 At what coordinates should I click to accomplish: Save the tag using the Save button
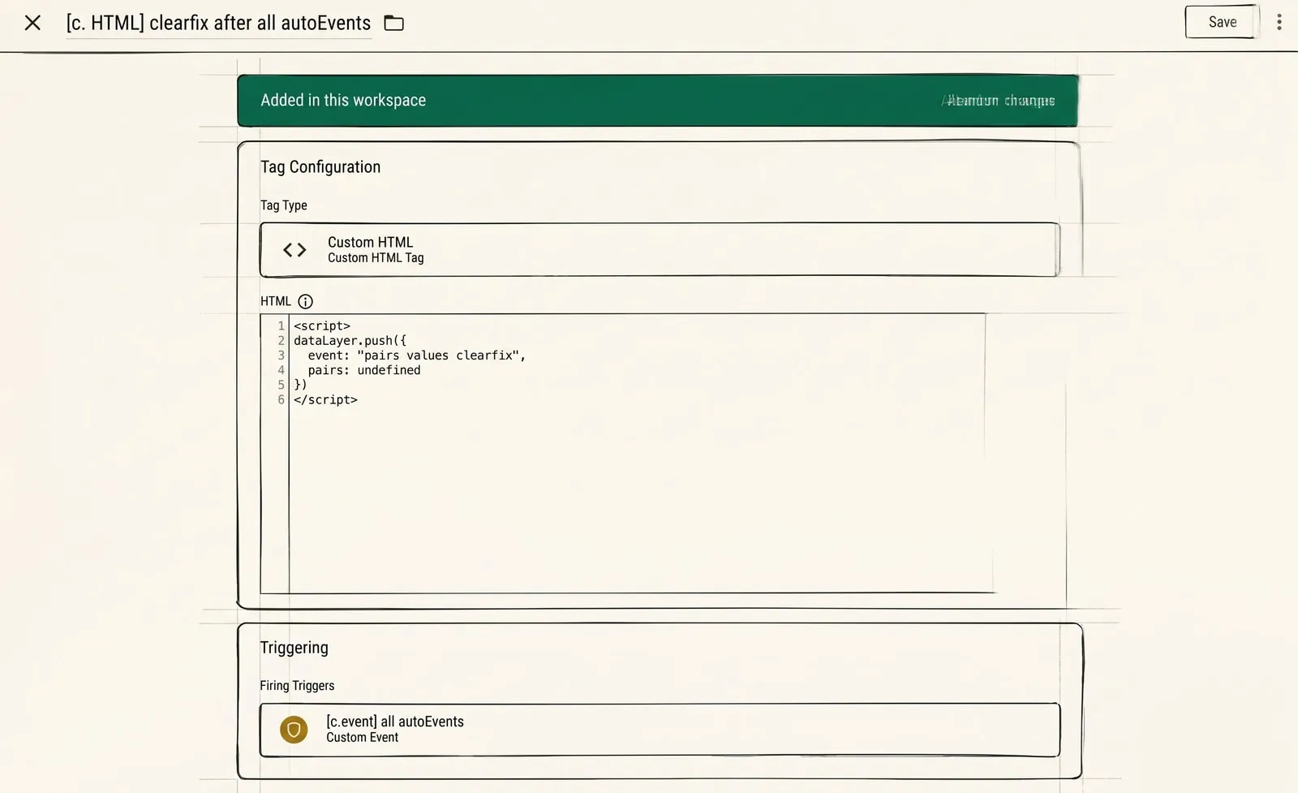tap(1222, 22)
